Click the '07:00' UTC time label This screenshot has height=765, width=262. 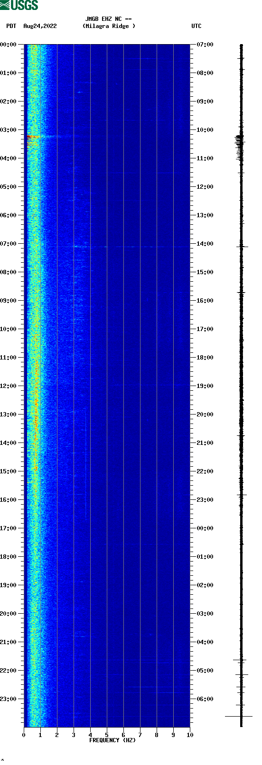[205, 45]
